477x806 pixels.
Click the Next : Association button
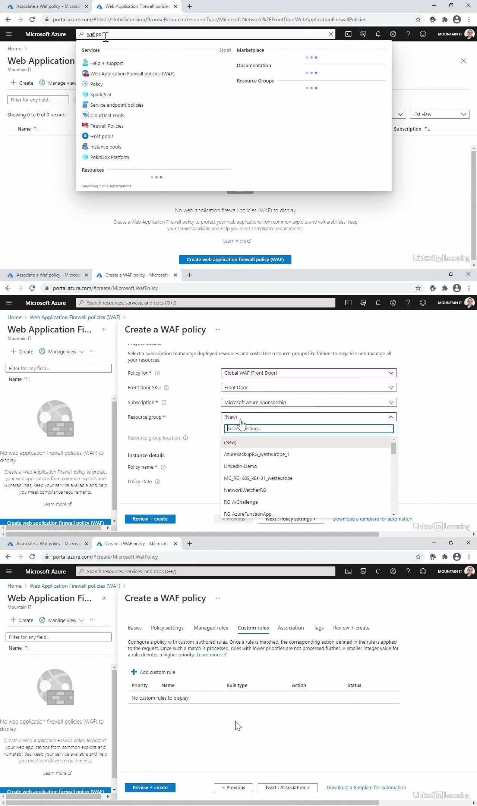287,787
